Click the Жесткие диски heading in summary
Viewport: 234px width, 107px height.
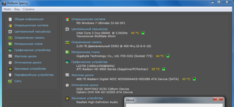(82, 75)
